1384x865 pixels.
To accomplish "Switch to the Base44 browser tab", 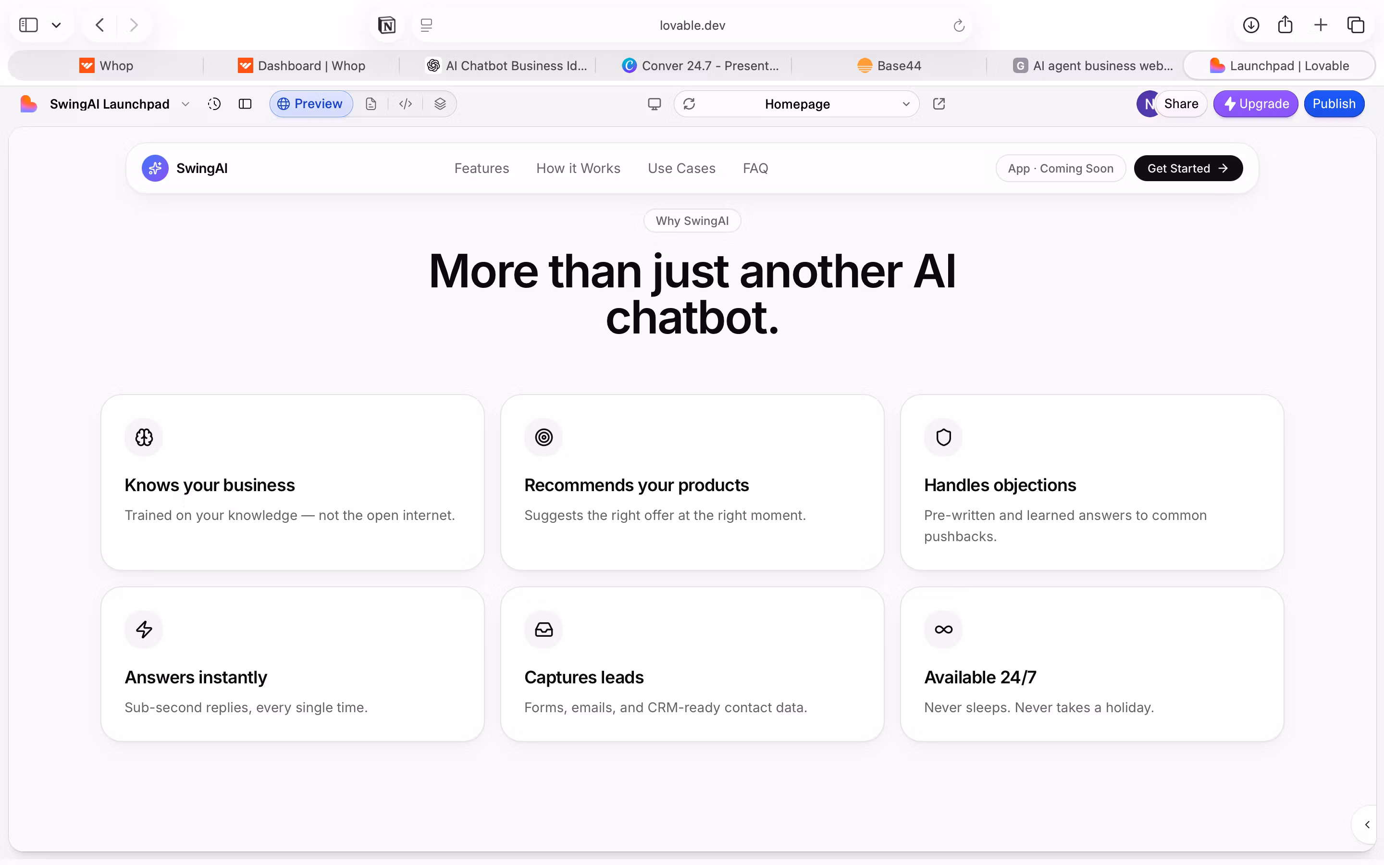I will [889, 66].
